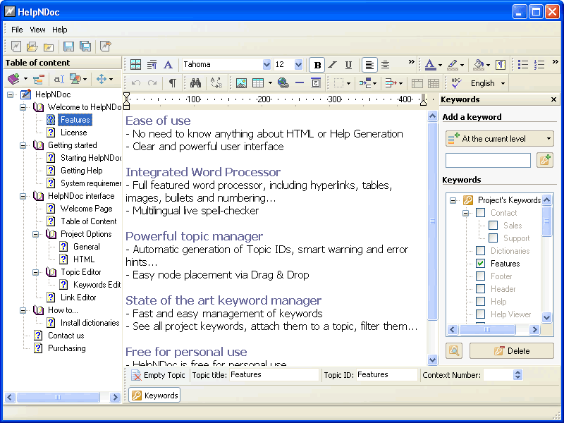564x423 pixels.
Task: Open the font color picker dropdown
Action: (441, 65)
